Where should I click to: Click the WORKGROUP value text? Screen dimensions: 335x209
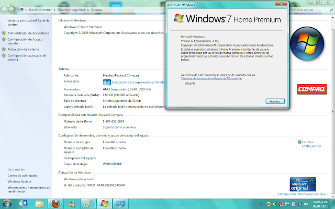pos(113,164)
